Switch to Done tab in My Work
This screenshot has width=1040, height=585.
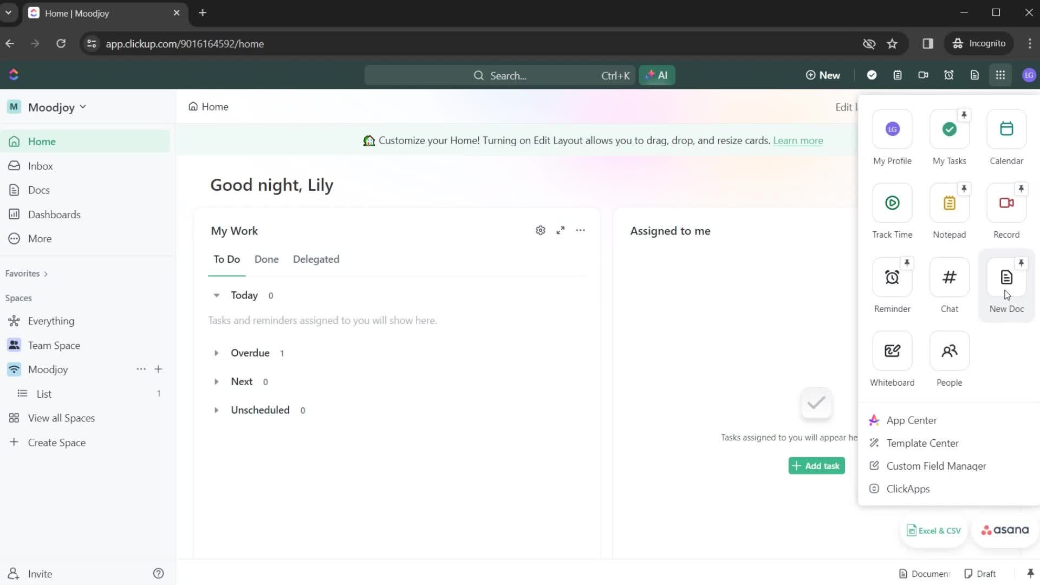click(x=266, y=258)
